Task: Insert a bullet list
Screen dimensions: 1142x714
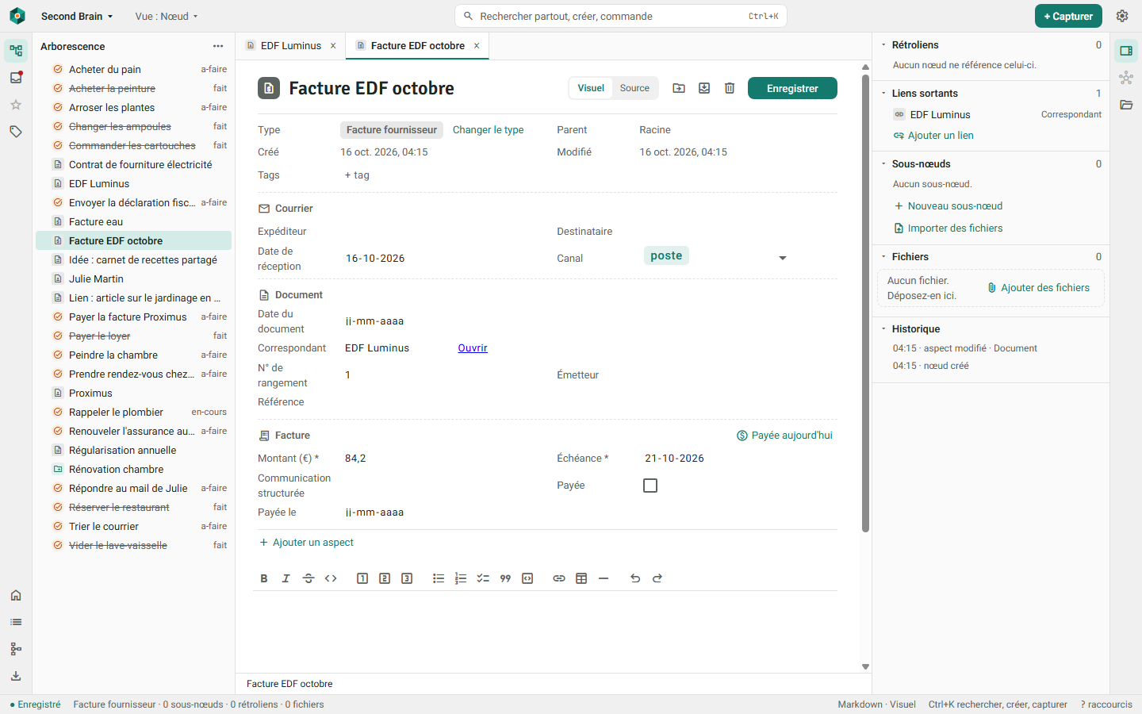Action: pyautogui.click(x=439, y=578)
